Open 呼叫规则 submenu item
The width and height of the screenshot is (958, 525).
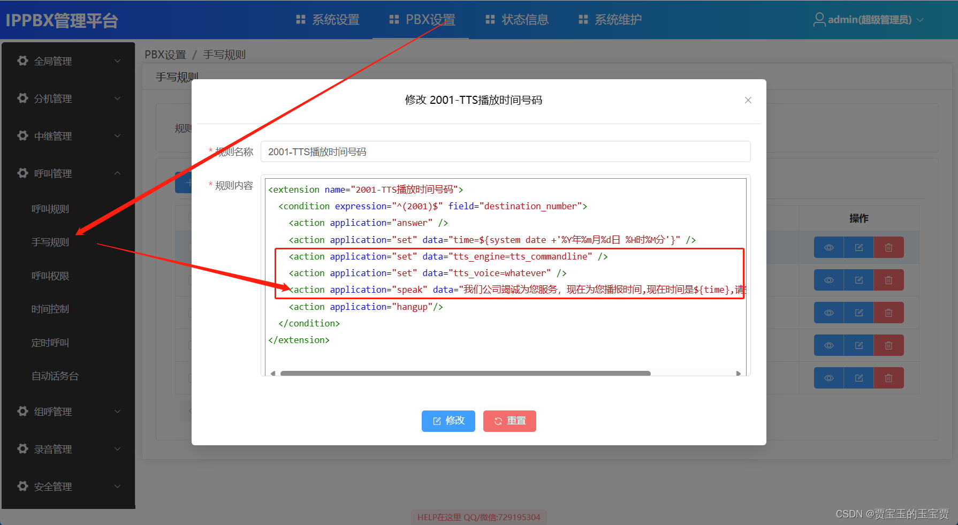pos(50,209)
